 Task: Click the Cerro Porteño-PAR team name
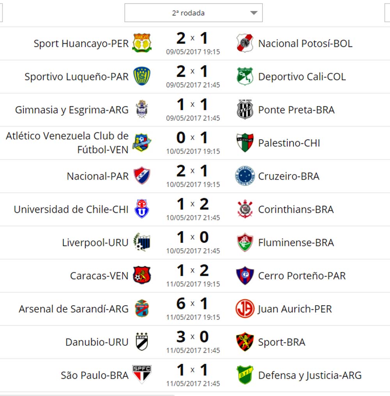tap(302, 276)
